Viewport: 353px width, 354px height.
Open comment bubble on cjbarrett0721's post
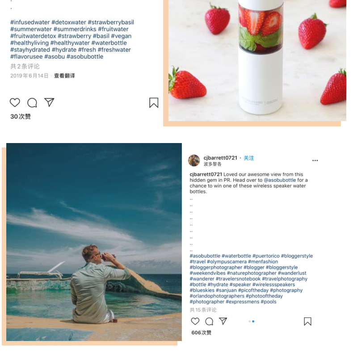pyautogui.click(x=209, y=321)
